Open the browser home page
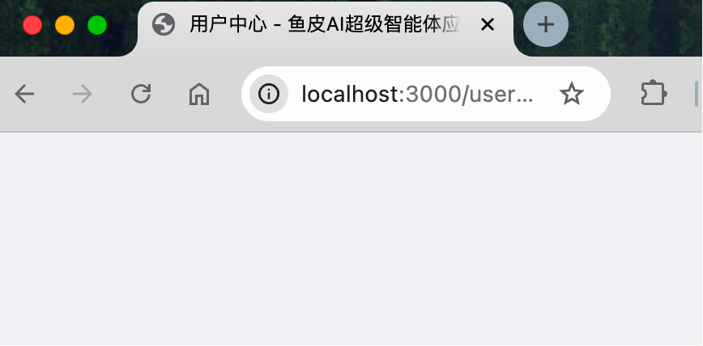 pos(199,95)
